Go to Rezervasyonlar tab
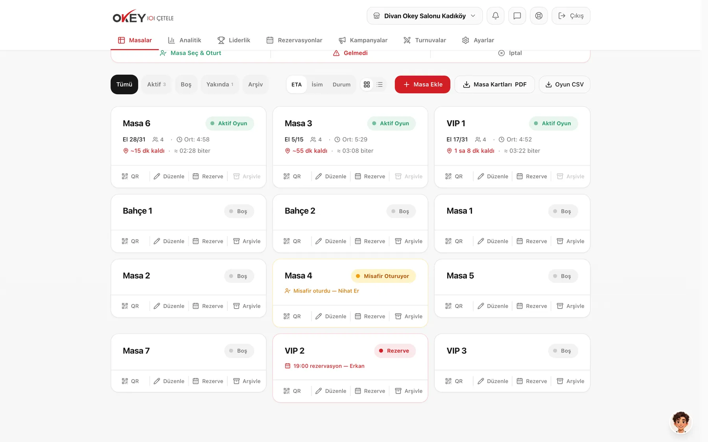 point(294,40)
